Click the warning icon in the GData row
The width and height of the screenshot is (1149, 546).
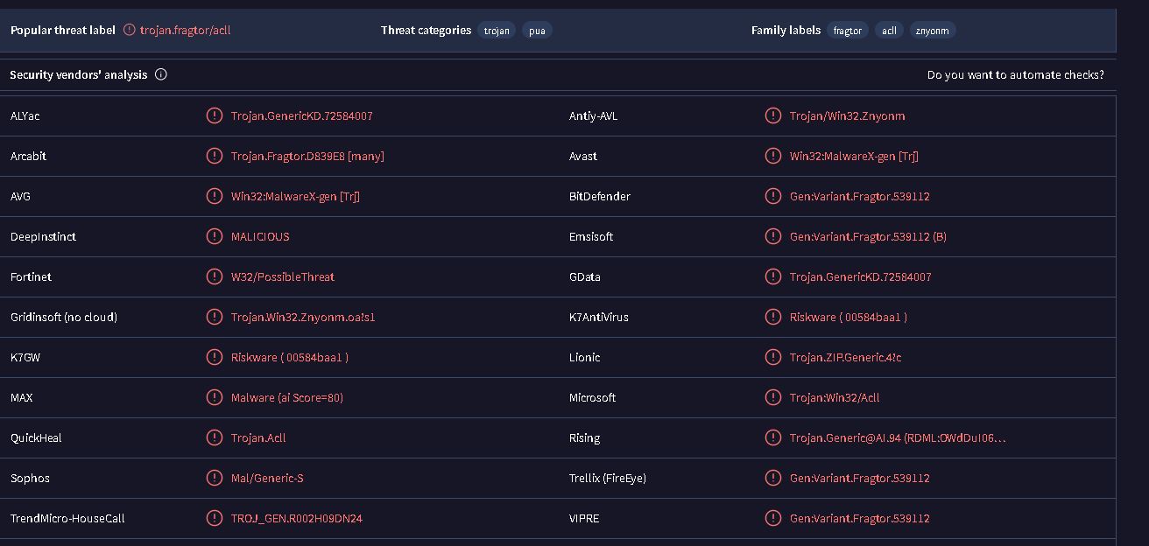(x=773, y=276)
